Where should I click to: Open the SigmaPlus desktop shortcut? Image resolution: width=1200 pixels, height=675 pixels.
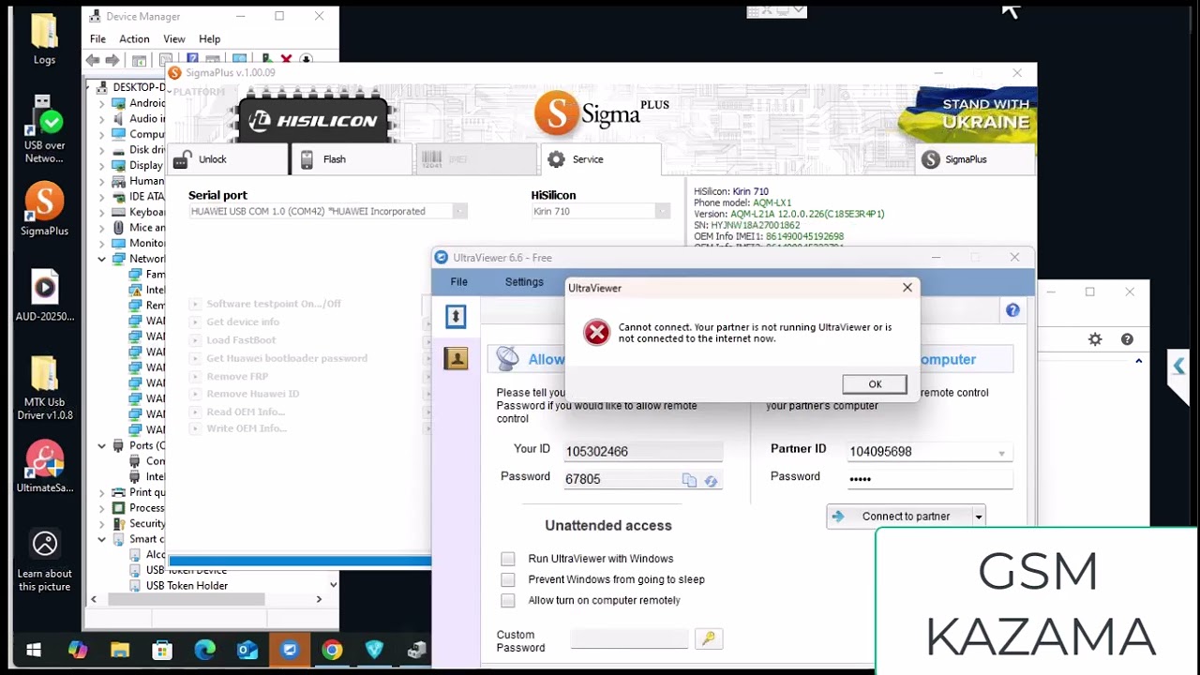pos(44,209)
